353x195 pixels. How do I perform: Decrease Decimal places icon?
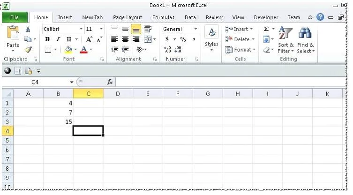178,49
